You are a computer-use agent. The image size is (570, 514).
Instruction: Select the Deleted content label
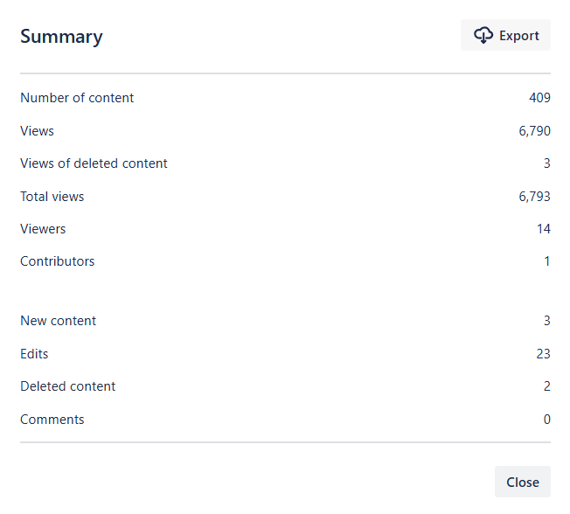pos(67,386)
